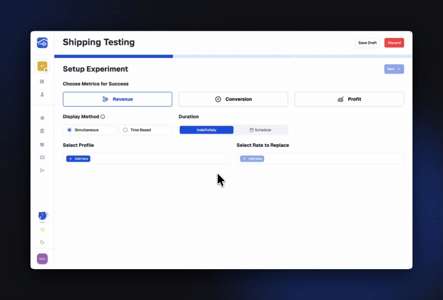
Task: Open the dashboard grid icon in sidebar
Action: tap(42, 81)
